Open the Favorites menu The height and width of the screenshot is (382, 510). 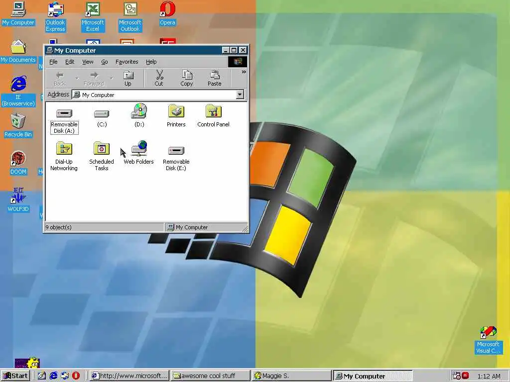point(127,62)
